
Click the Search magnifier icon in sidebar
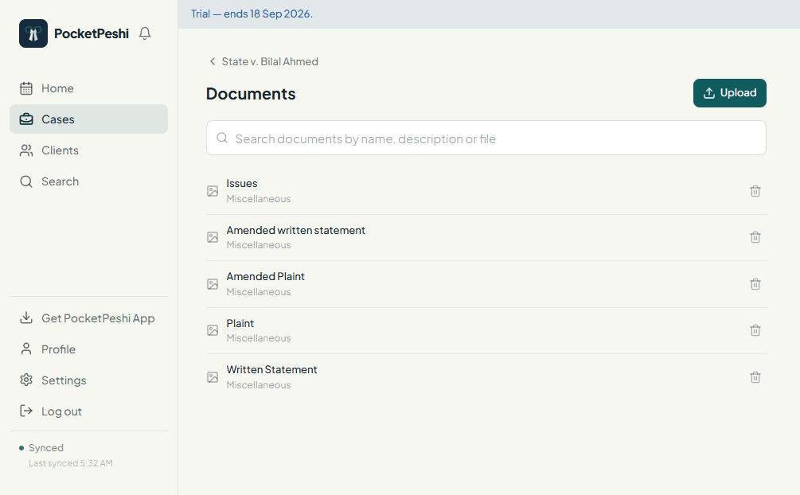26,181
